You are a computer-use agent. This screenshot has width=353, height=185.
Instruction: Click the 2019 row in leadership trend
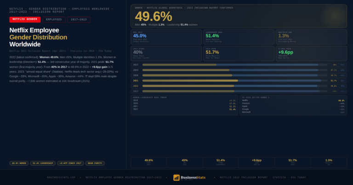point(184,101)
